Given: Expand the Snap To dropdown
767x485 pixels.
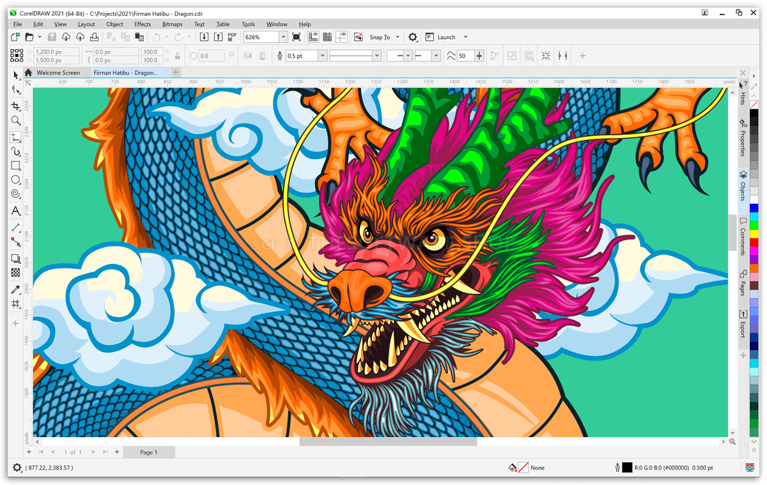Looking at the screenshot, I should 398,38.
